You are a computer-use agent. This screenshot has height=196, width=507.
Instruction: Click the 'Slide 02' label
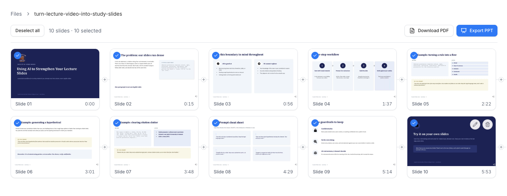coord(123,104)
